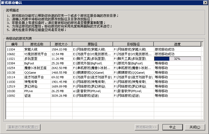Image resolution: width=209 pixels, height=134 pixels.
Task: Select game name 梦幻诛仙
Action: [x=31, y=86]
